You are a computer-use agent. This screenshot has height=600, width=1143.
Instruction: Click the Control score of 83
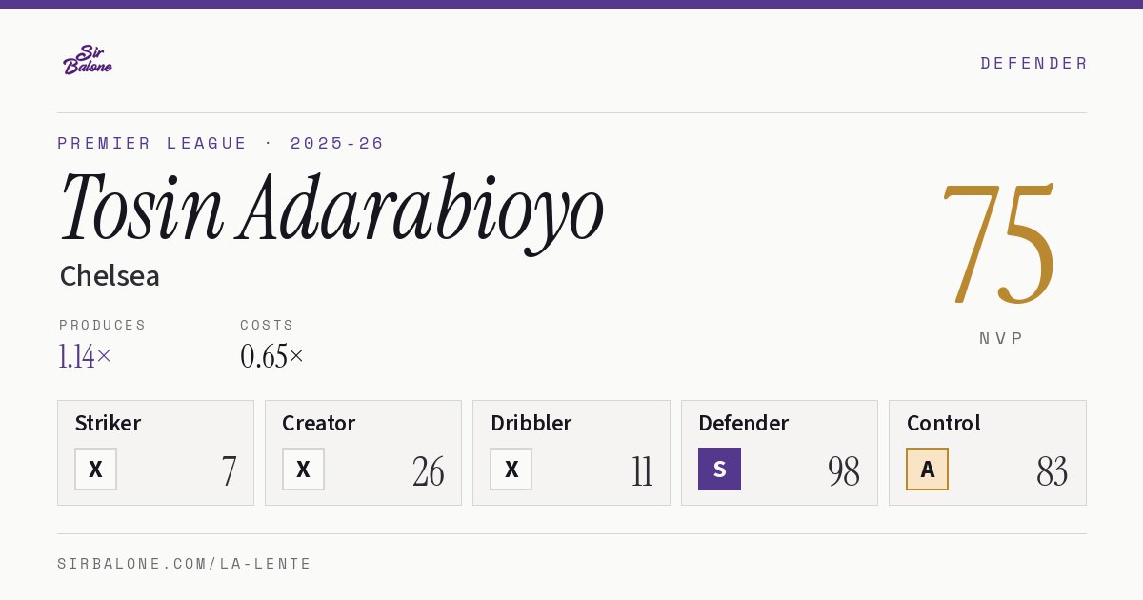coord(1053,471)
